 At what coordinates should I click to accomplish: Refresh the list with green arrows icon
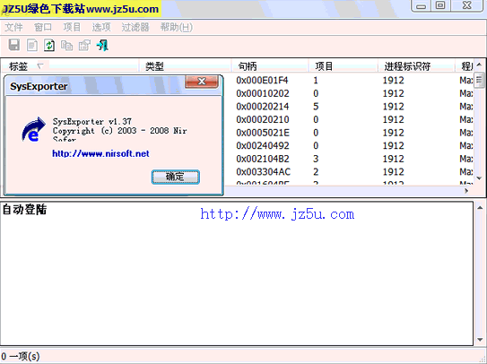point(49,46)
